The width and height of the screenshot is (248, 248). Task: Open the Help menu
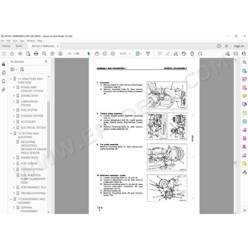click(40, 41)
